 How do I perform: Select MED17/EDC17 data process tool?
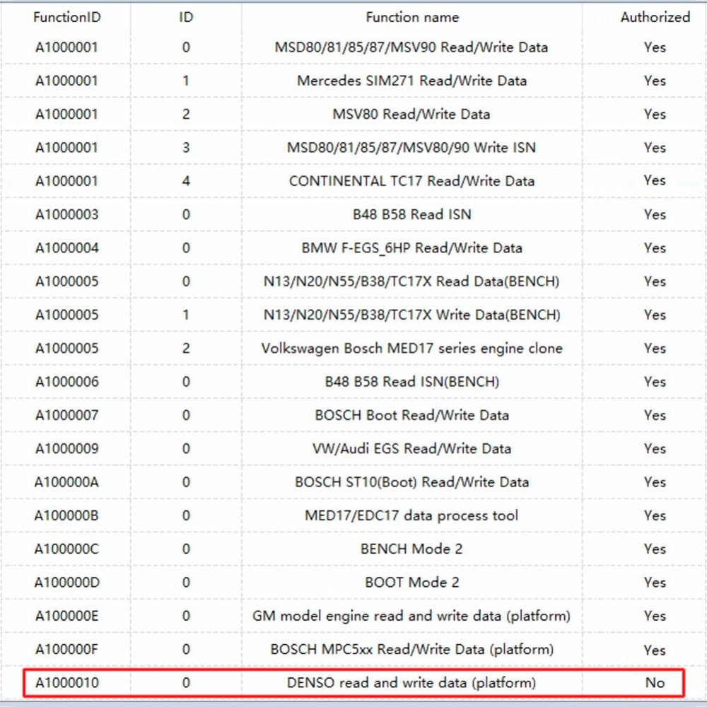(x=411, y=515)
